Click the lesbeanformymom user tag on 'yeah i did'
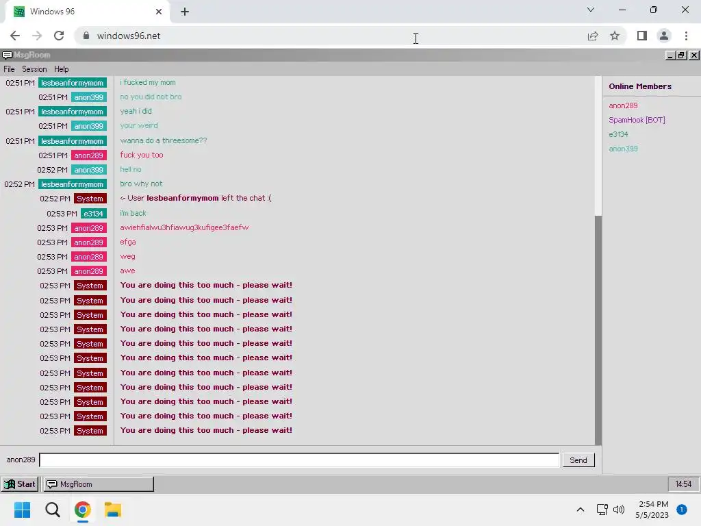 [73, 112]
